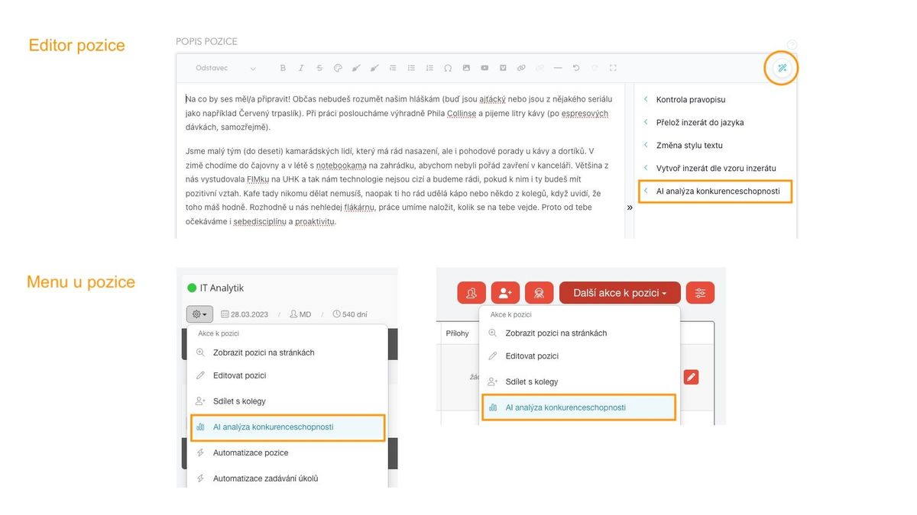Open the Odstavec paragraph style dropdown
The height and width of the screenshot is (515, 917).
(225, 68)
